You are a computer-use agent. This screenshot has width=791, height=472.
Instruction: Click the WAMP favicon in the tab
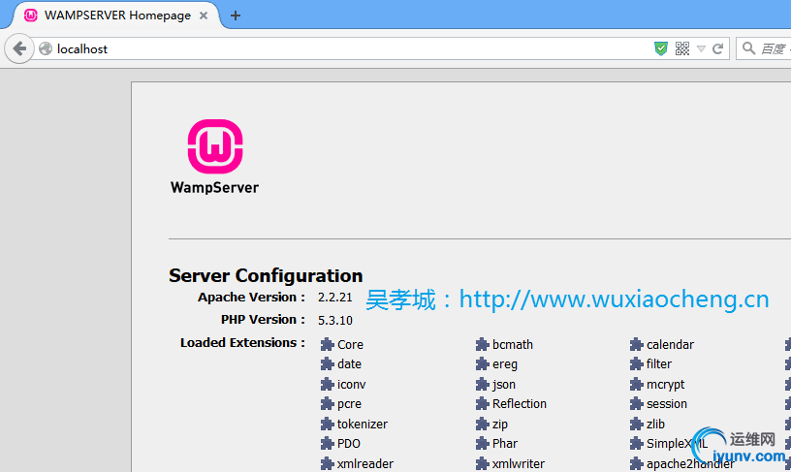pyautogui.click(x=31, y=16)
